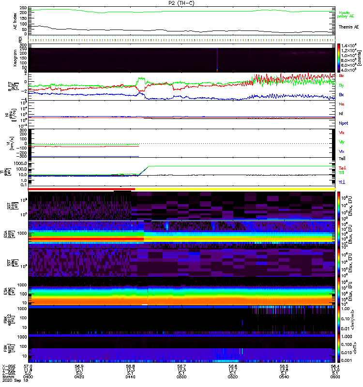Viewport: 363px width, 387px height.
Task: Click the X-GSE value "57.0"
Action: (x=28, y=366)
